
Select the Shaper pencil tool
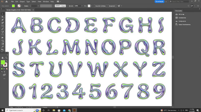pos(2,32)
